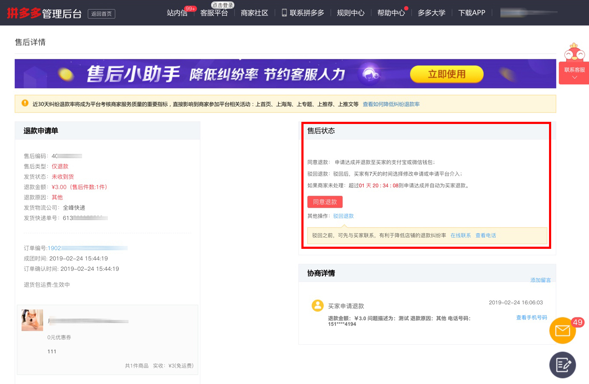The image size is (589, 384).
Task: Open 客服平台 in top navigation
Action: coord(214,13)
